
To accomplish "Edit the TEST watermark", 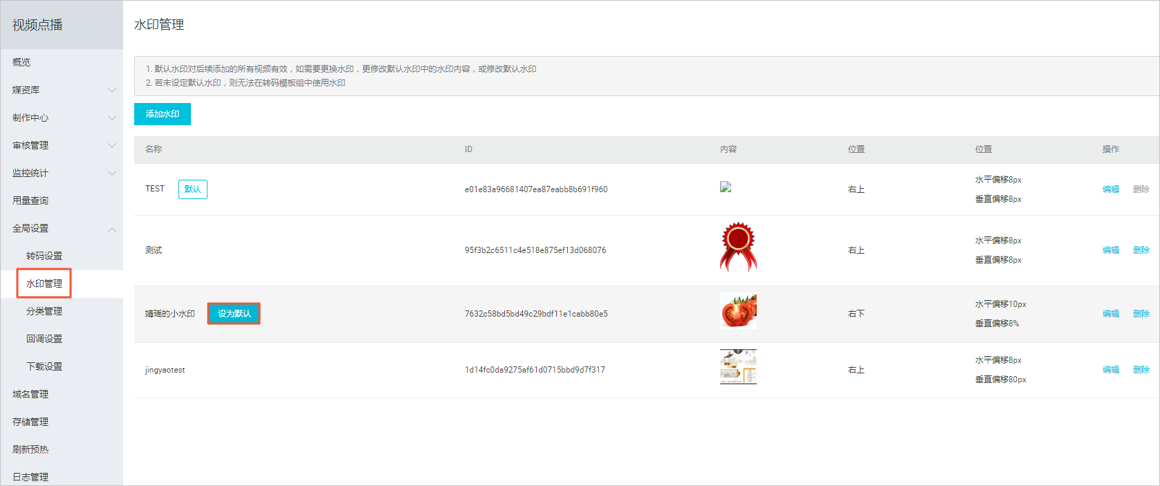I will click(x=1111, y=189).
